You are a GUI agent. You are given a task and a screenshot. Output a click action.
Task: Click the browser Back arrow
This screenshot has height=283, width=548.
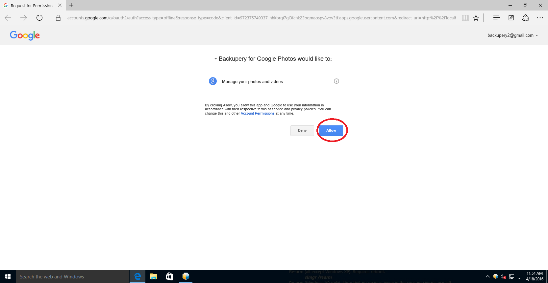(x=8, y=18)
